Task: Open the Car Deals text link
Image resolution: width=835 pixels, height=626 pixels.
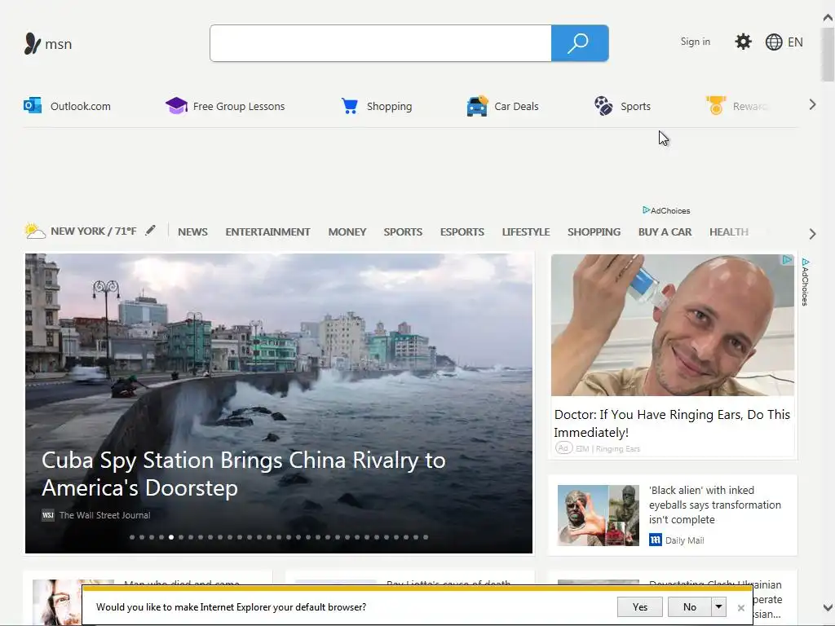Action: tap(516, 106)
